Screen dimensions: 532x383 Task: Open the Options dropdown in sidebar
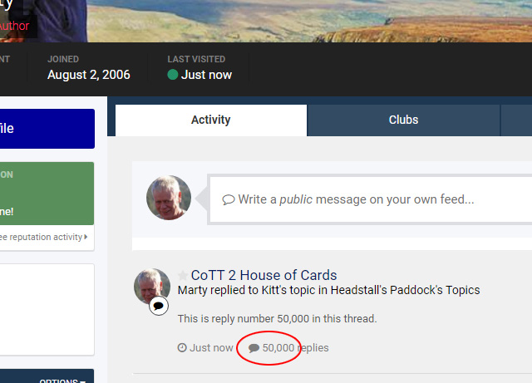pos(62,381)
